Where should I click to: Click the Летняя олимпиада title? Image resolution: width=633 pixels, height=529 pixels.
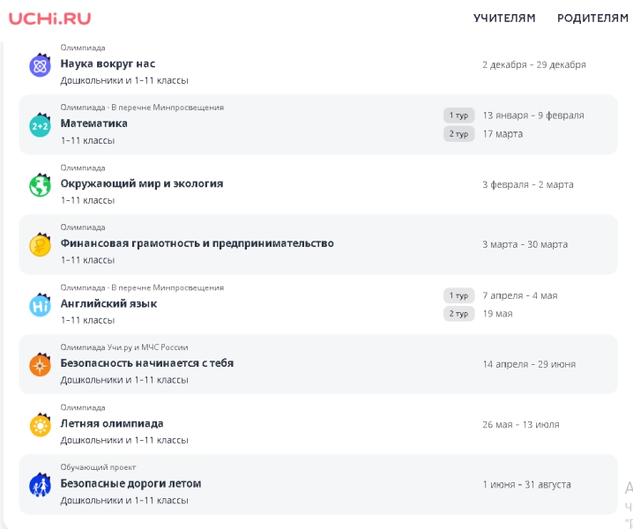111,423
